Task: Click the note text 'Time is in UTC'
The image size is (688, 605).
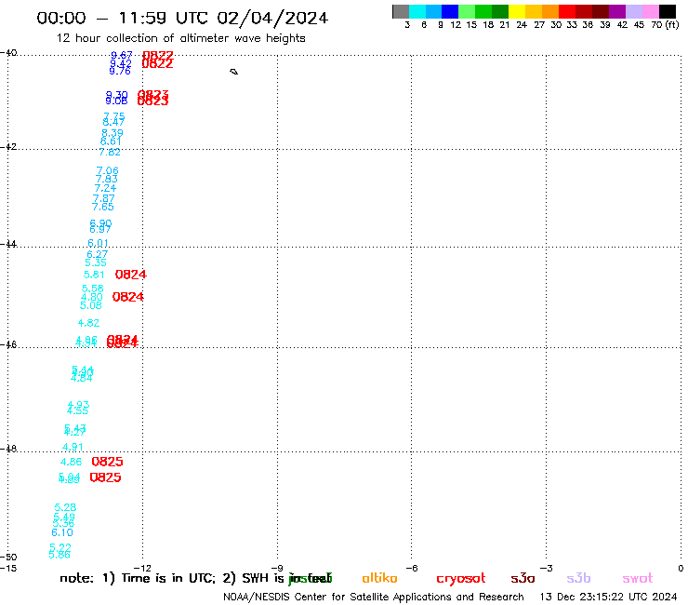Action: (x=168, y=578)
